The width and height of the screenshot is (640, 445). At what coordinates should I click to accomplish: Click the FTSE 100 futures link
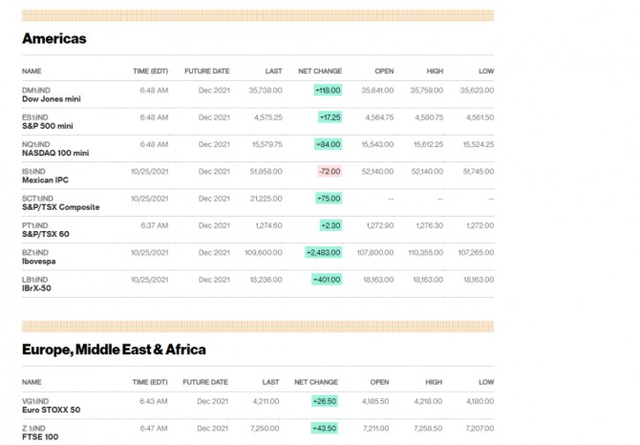pyautogui.click(x=39, y=436)
